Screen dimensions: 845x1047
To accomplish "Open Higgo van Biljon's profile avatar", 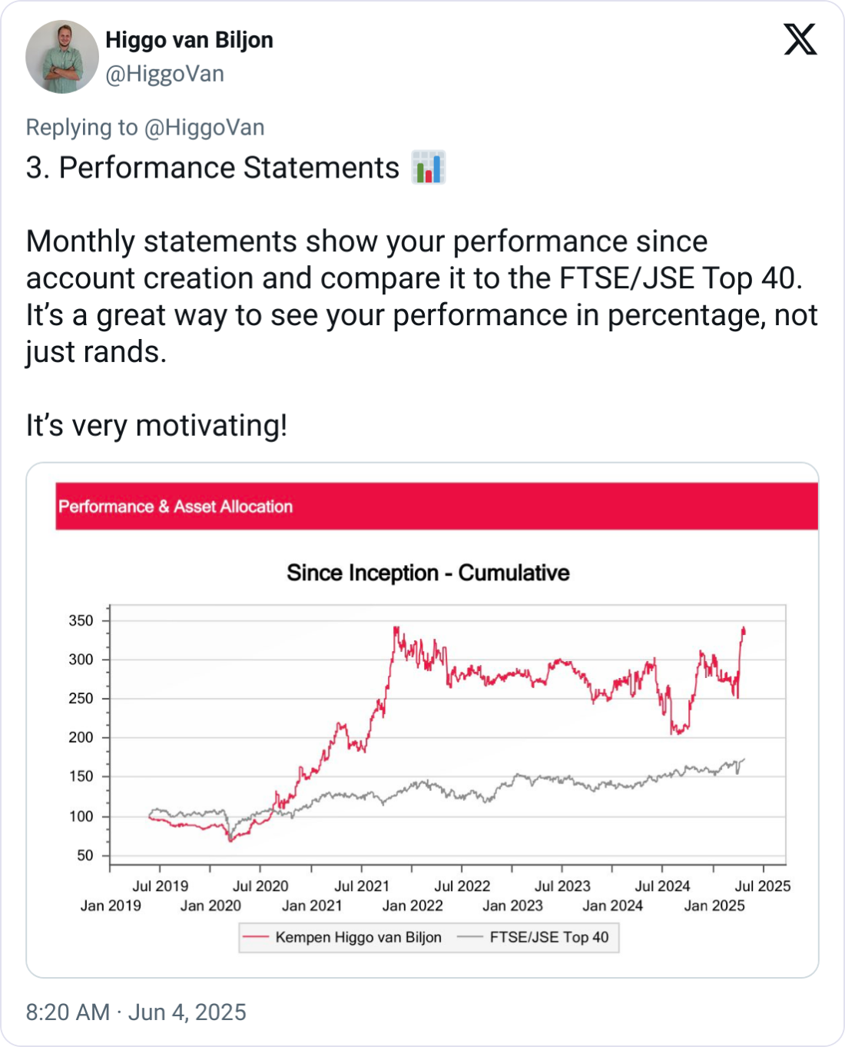I will tap(62, 57).
